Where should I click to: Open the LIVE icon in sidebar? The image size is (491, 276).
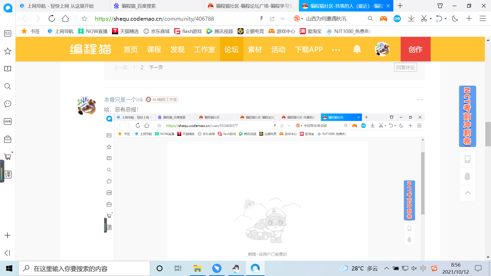tap(8, 121)
